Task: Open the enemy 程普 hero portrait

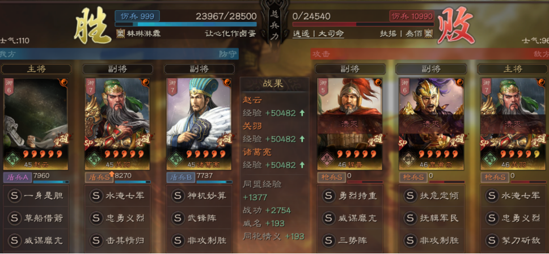Action: pyautogui.click(x=349, y=124)
